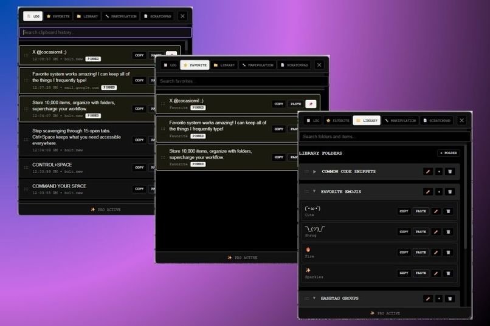Select the Log tab in the Log window
This screenshot has height=326, width=490.
tap(33, 16)
